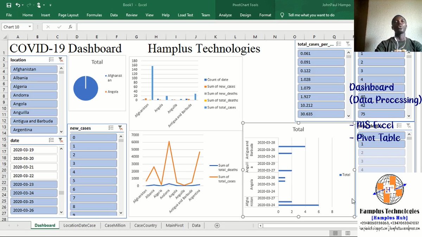Viewport: 422px width, 237px height.
Task: Select the Angola slicer item
Action: (34, 104)
